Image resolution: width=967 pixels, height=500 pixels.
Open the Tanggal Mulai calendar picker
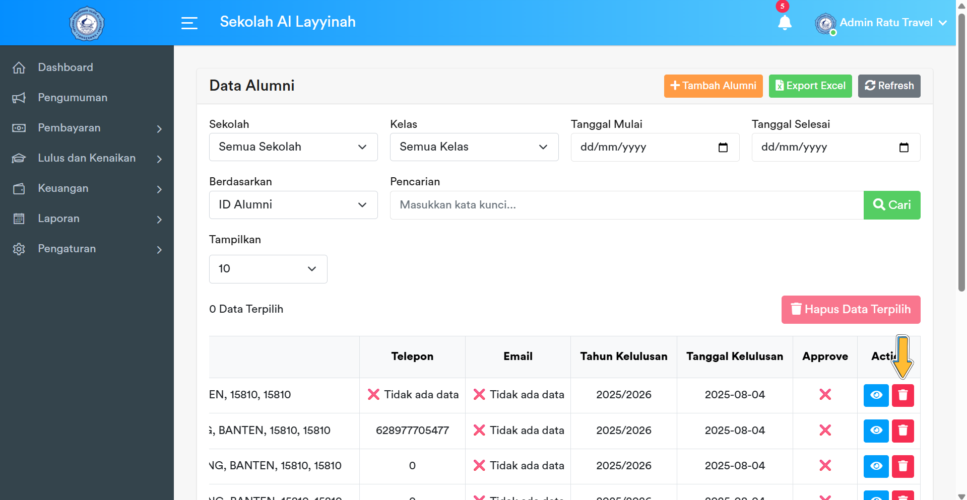coord(723,147)
